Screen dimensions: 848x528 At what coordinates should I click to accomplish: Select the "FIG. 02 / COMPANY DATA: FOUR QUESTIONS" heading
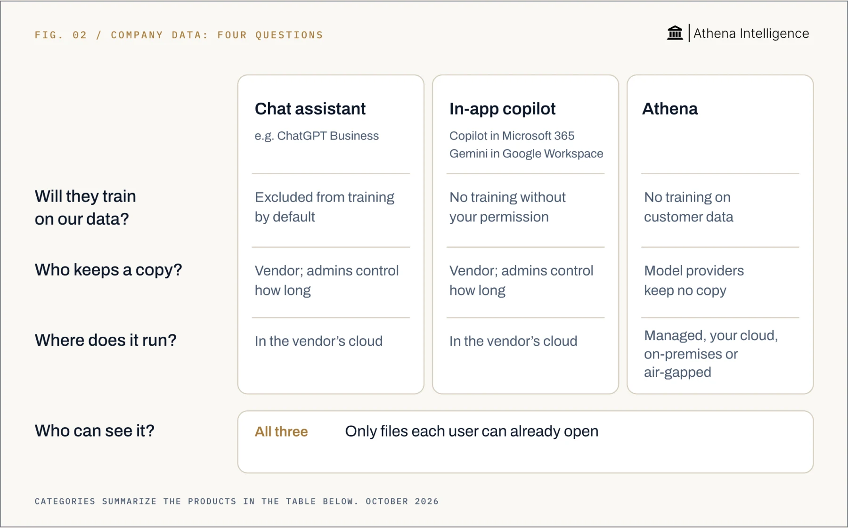pos(179,35)
